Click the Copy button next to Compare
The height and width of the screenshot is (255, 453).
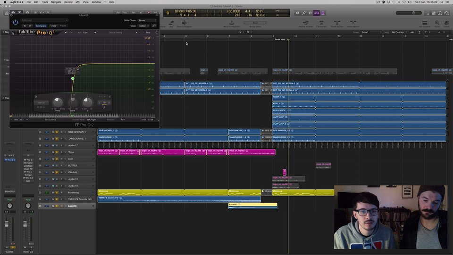(x=53, y=25)
